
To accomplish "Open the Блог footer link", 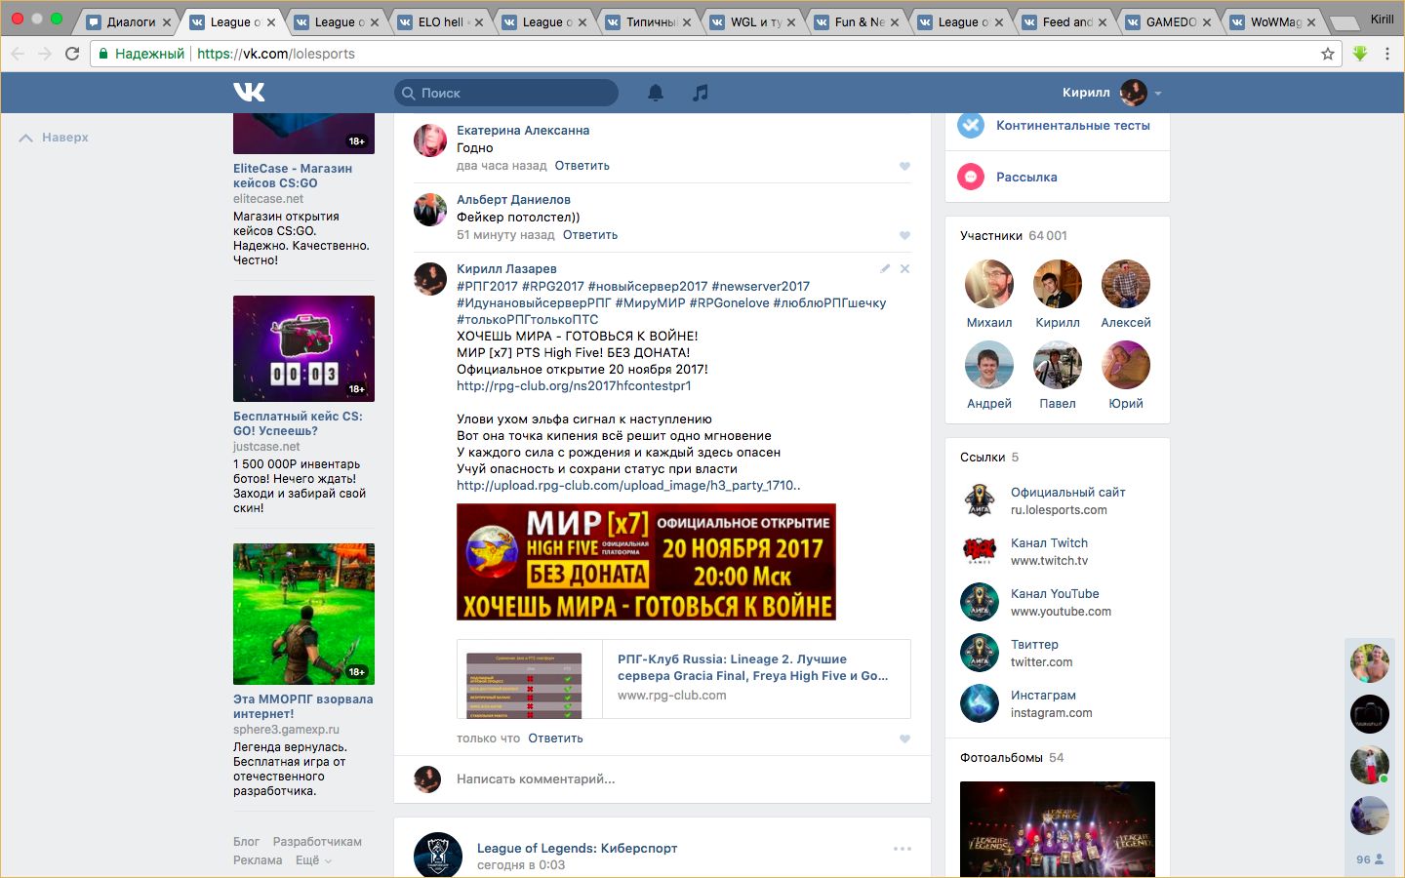I will (246, 842).
